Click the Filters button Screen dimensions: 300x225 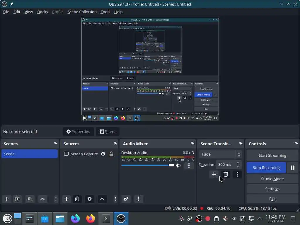click(x=107, y=132)
